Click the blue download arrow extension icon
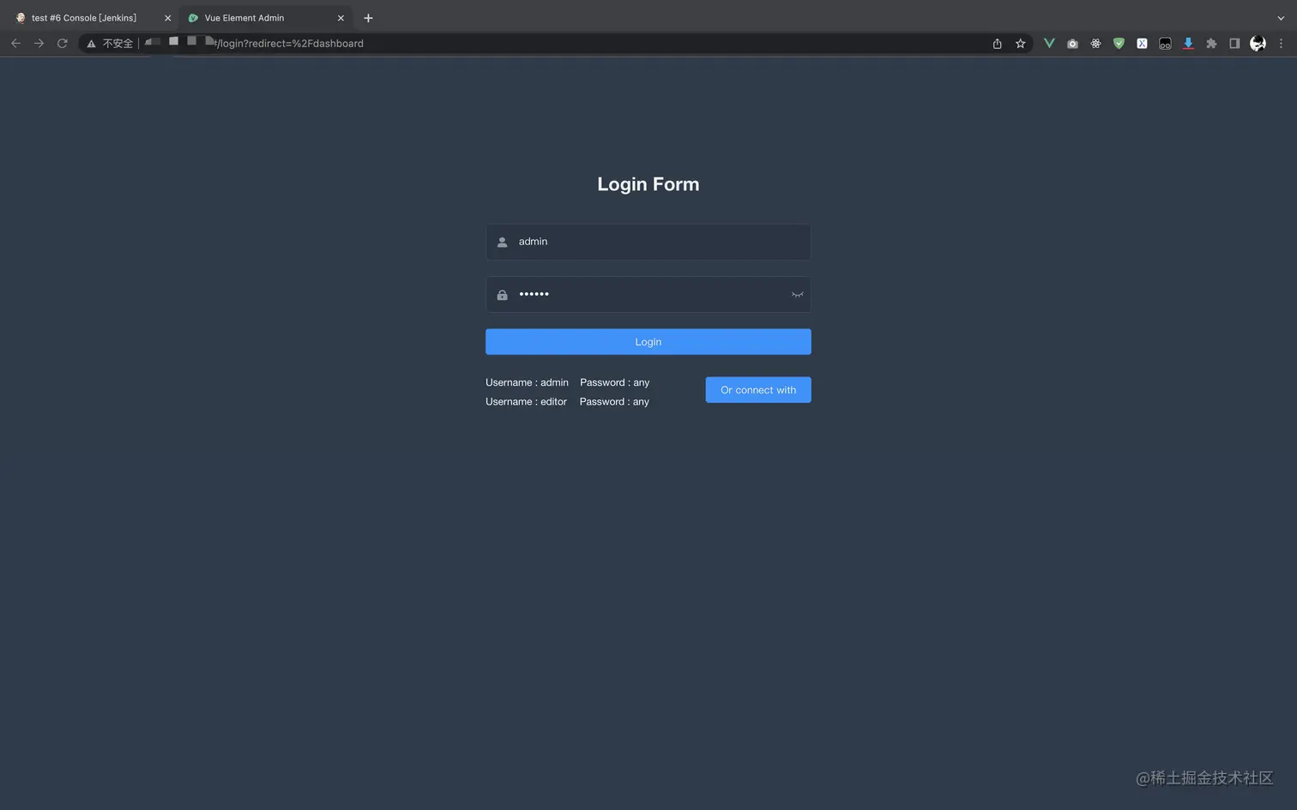 pyautogui.click(x=1188, y=44)
